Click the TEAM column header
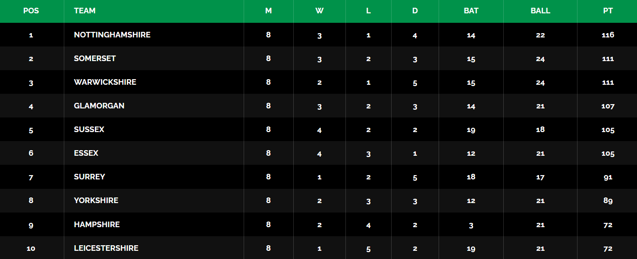 85,11
